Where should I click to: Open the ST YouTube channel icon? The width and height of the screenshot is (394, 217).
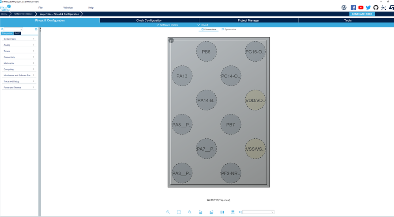[361, 7]
